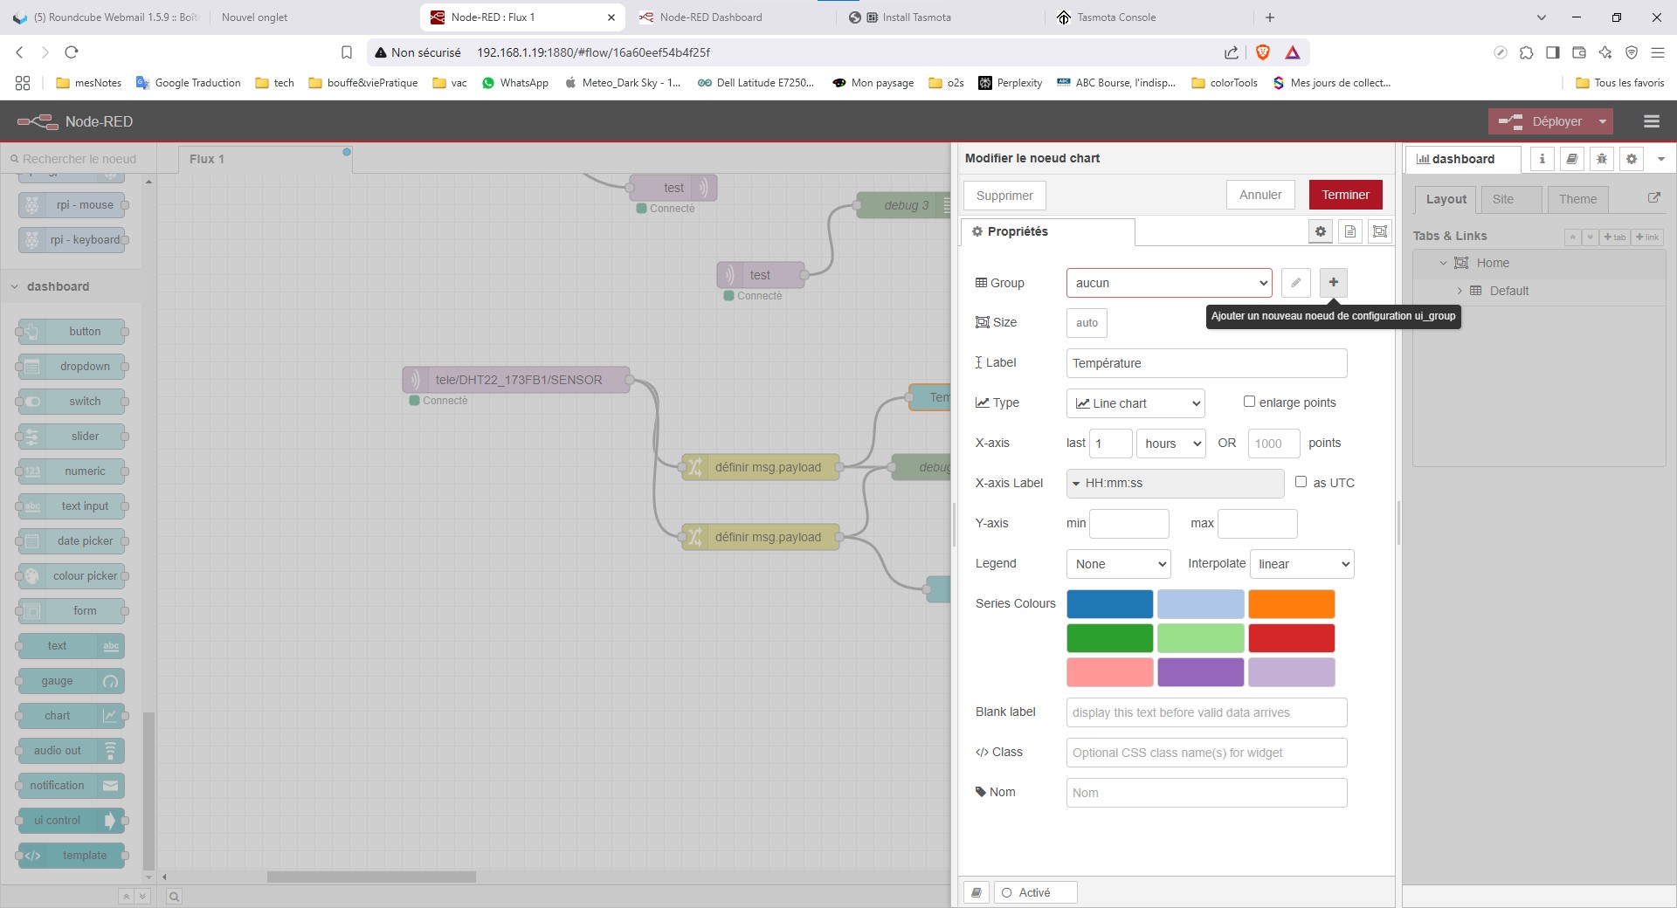Click Brave Shields icon in address bar

coord(1262,52)
